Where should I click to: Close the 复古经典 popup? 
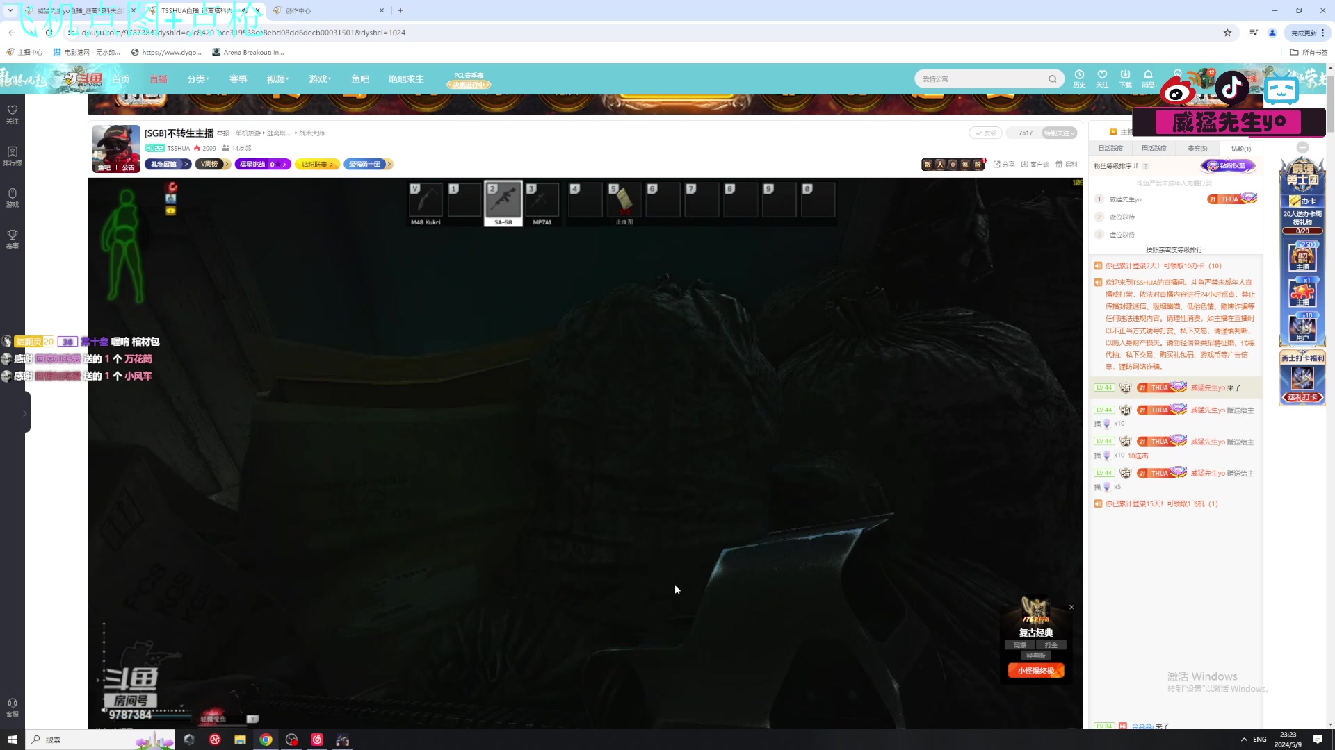(1071, 608)
